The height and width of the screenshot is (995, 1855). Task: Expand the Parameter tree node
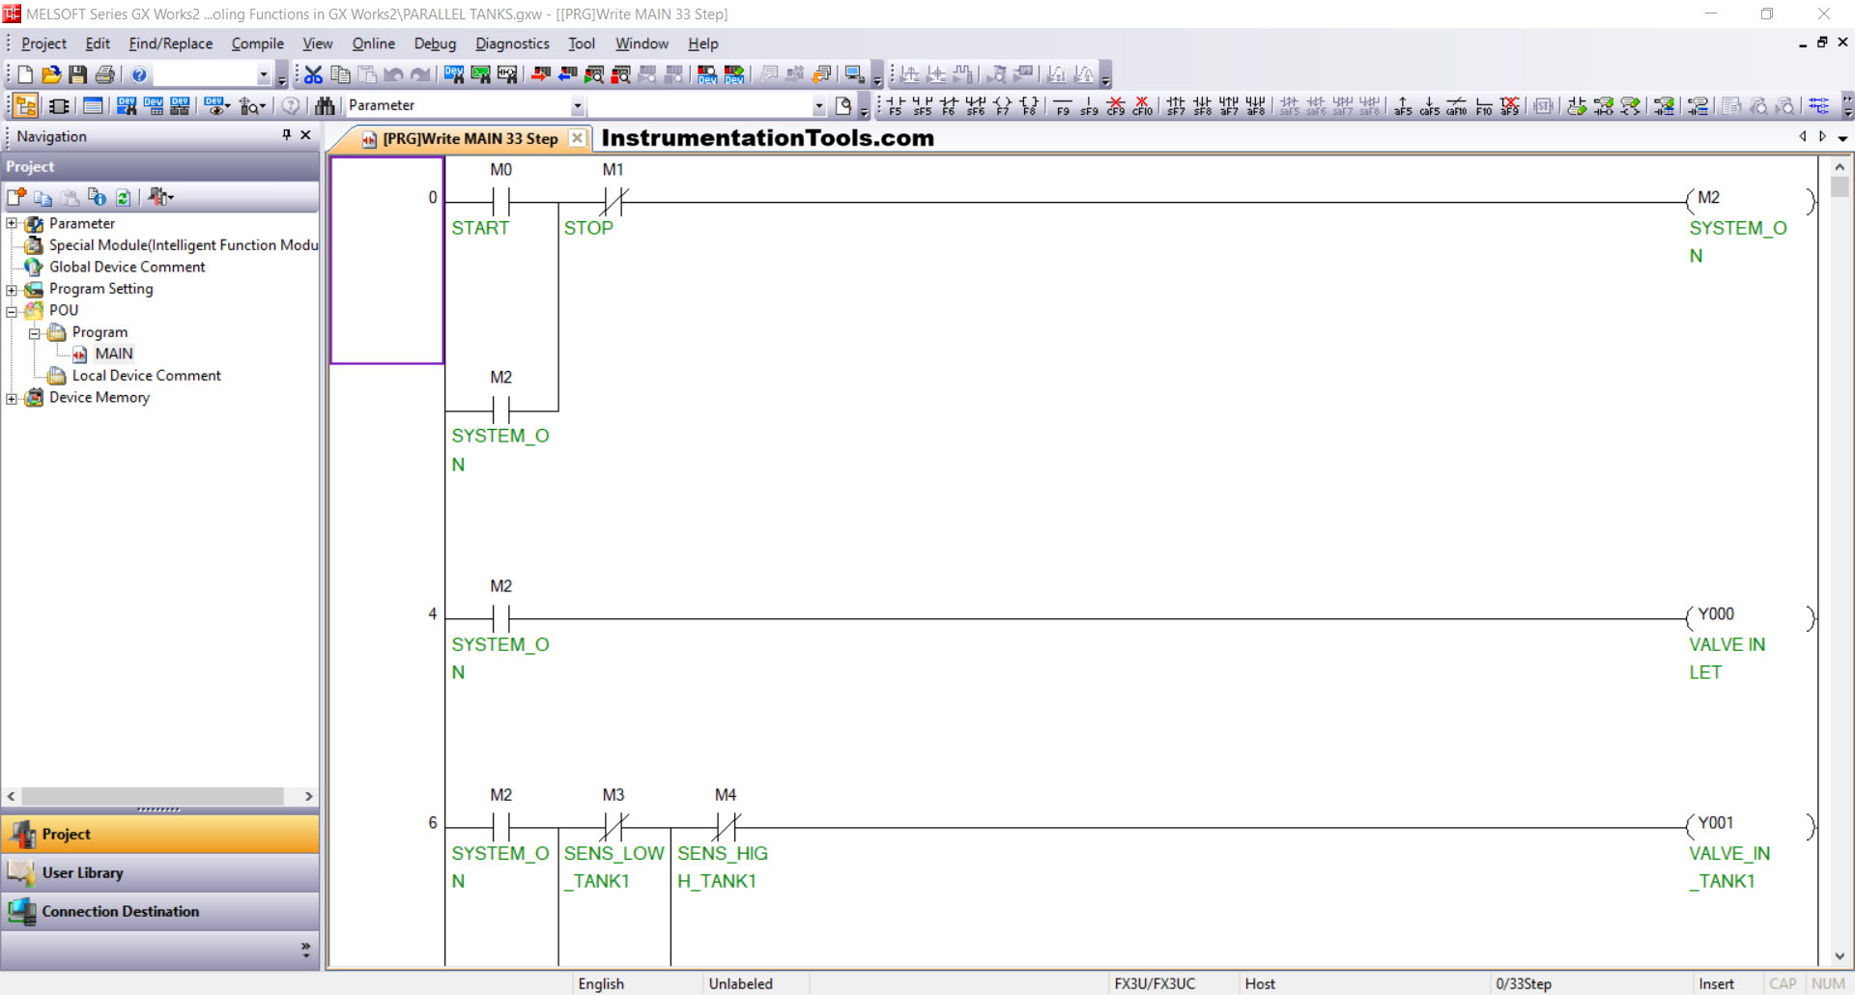coord(12,224)
